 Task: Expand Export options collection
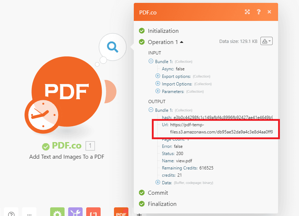tap(158, 76)
